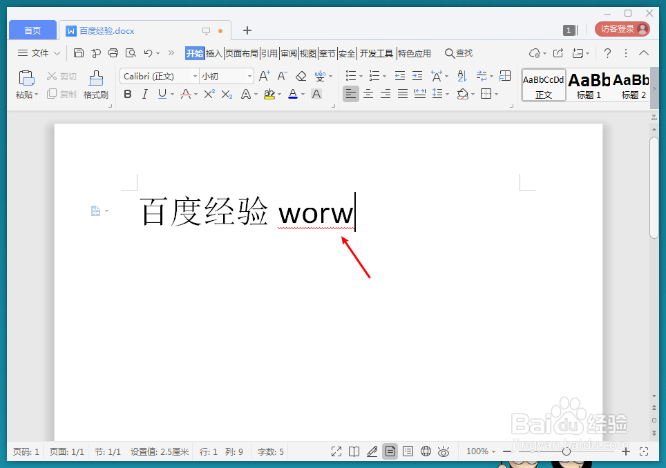Image resolution: width=666 pixels, height=468 pixels.
Task: Toggle Underline formatting
Action: 162,94
